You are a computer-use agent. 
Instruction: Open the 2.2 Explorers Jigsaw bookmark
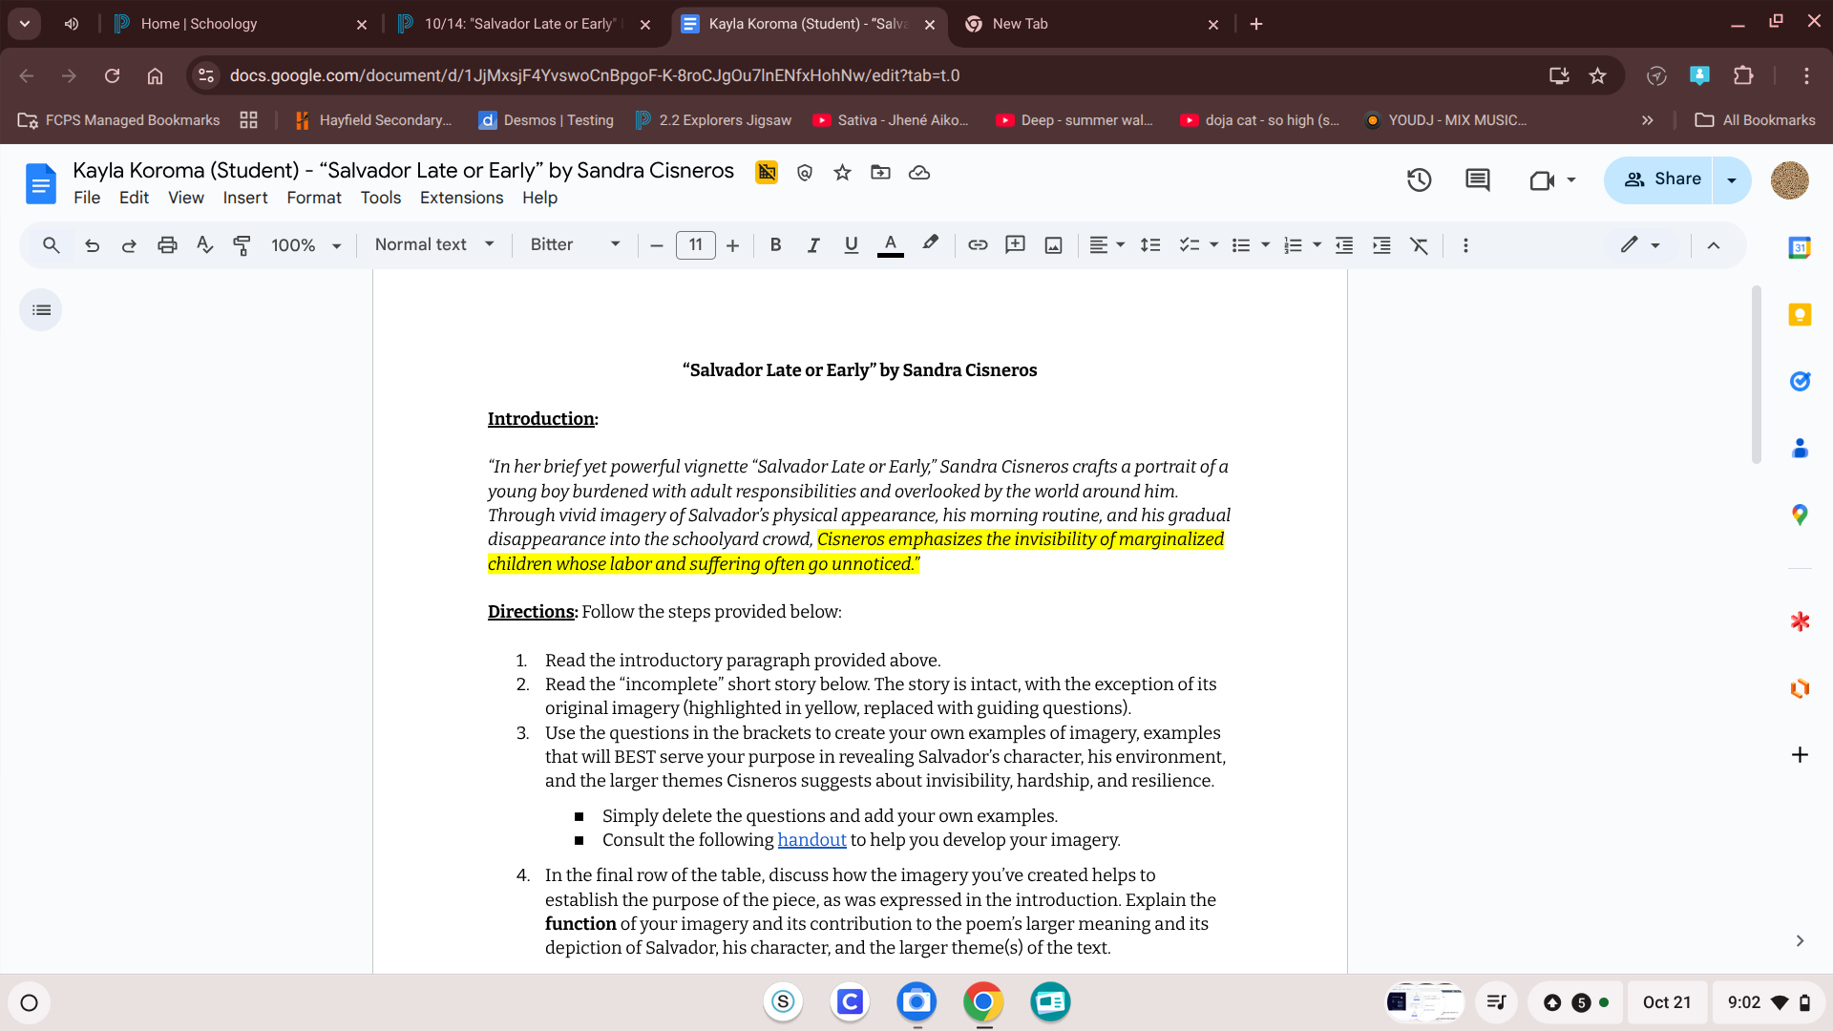(x=713, y=120)
